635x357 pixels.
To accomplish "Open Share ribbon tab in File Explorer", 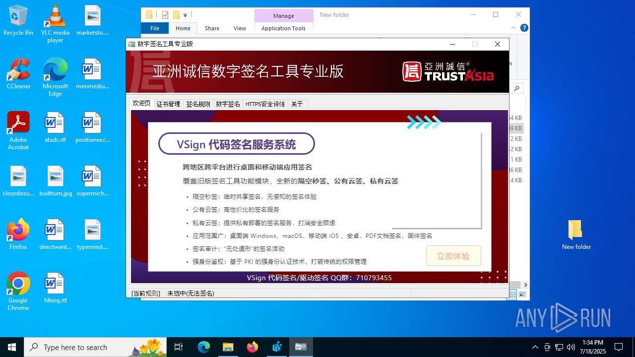I will click(212, 28).
